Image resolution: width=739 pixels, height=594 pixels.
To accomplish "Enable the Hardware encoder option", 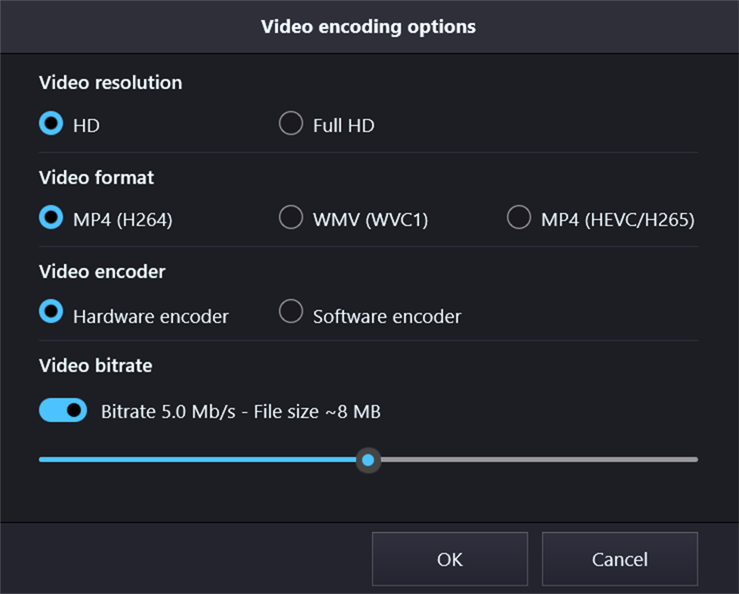I will click(x=50, y=311).
